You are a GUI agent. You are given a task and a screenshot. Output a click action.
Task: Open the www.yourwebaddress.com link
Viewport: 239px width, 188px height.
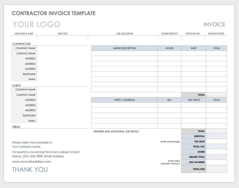coord(32,161)
